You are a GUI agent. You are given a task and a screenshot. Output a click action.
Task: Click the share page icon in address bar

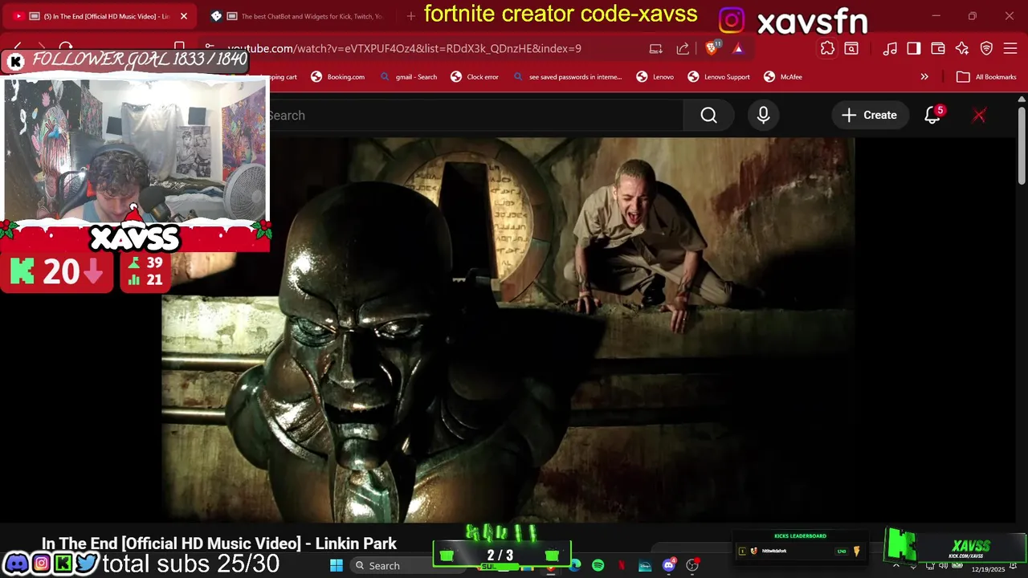click(683, 48)
